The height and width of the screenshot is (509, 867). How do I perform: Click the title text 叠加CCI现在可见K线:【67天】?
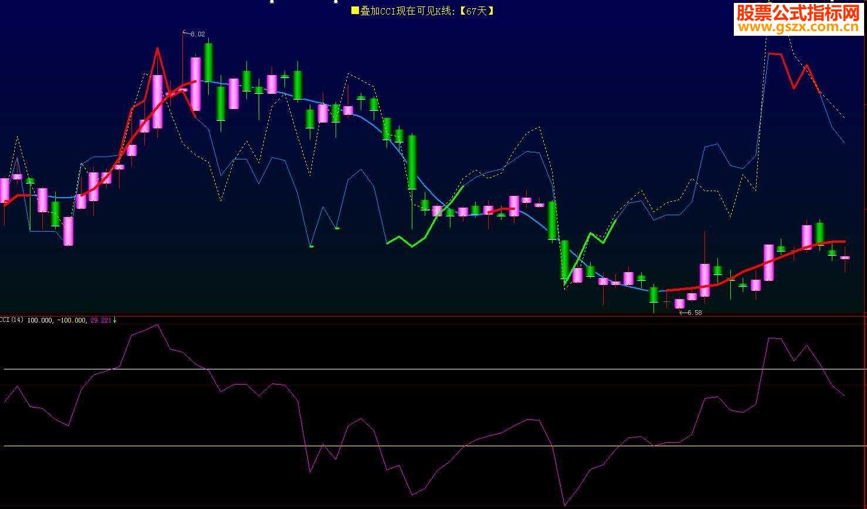tap(427, 11)
